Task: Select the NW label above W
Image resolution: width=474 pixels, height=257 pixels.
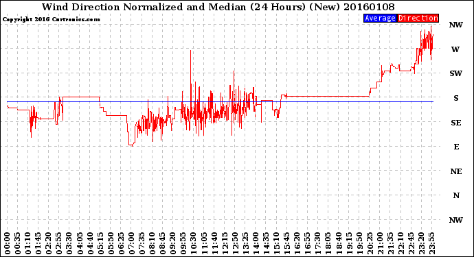Action: pos(456,25)
